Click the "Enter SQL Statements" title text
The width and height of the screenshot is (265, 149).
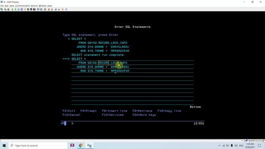pyautogui.click(x=132, y=26)
